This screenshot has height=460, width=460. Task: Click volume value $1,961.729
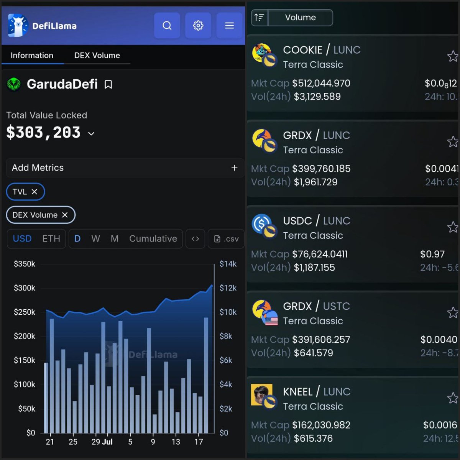click(316, 182)
